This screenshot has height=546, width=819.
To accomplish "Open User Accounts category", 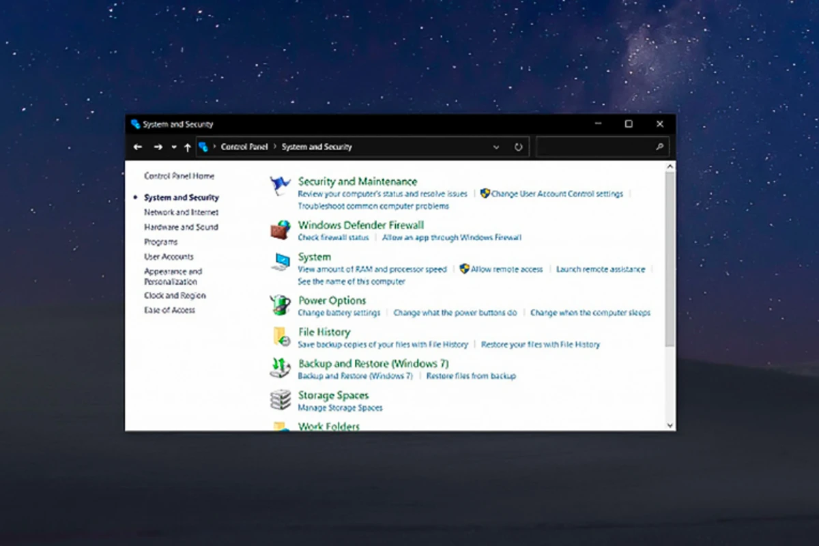I will (169, 257).
